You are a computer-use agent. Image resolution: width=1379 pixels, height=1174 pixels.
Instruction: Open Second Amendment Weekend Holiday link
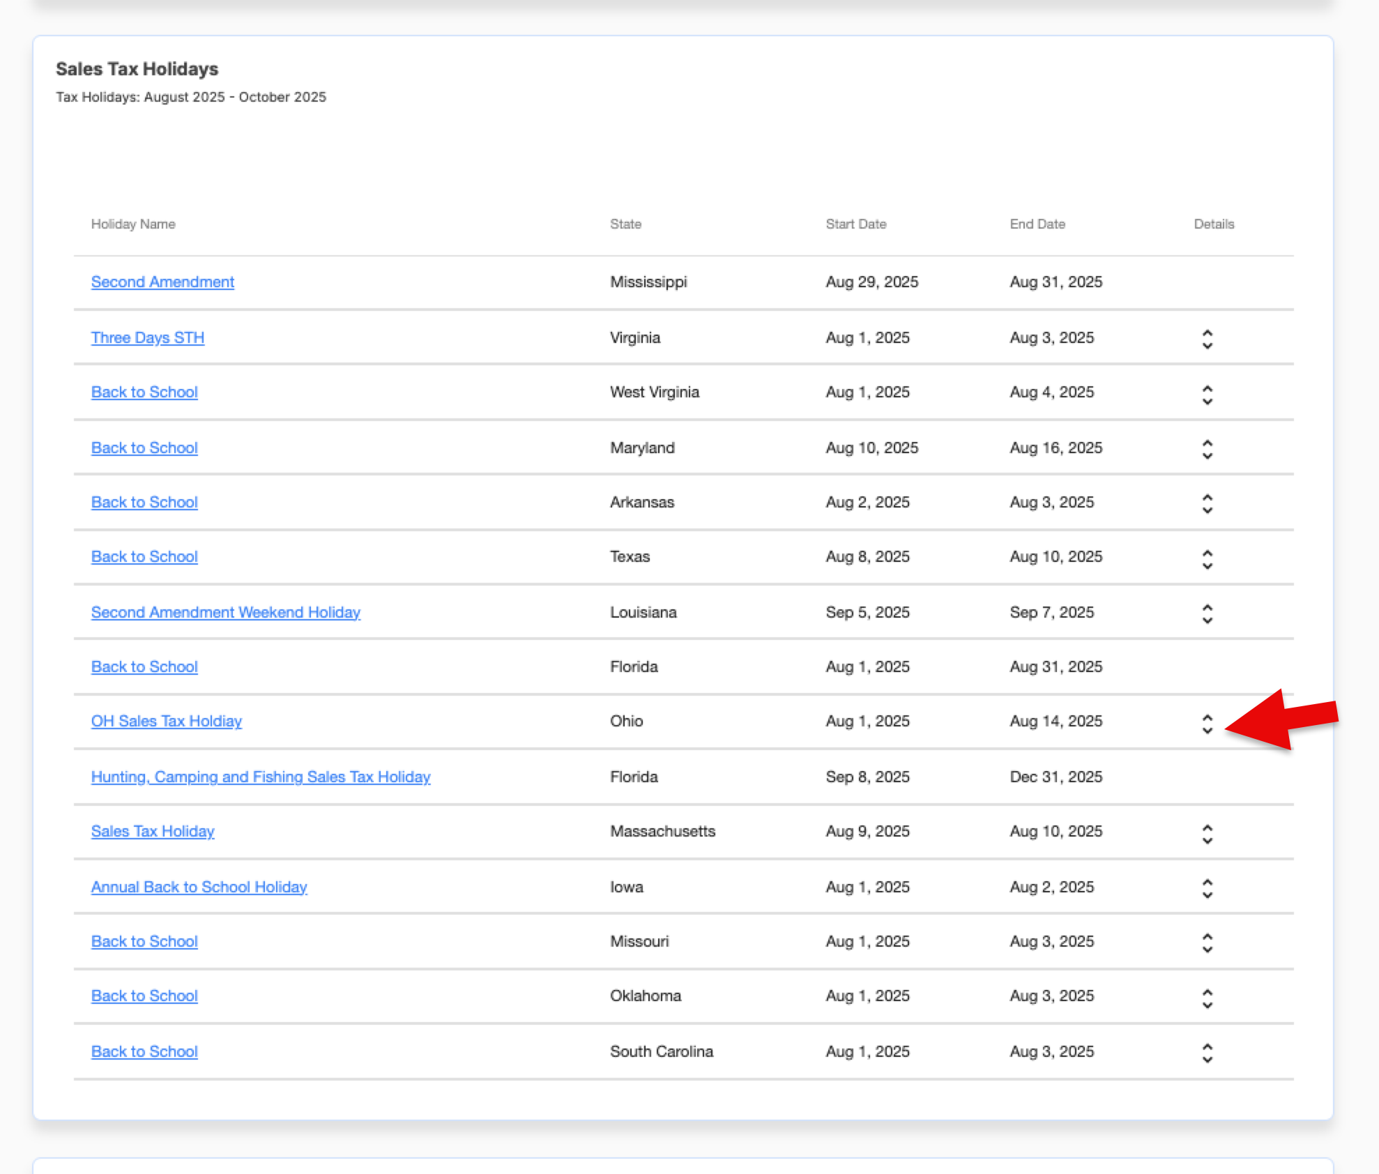click(x=225, y=612)
